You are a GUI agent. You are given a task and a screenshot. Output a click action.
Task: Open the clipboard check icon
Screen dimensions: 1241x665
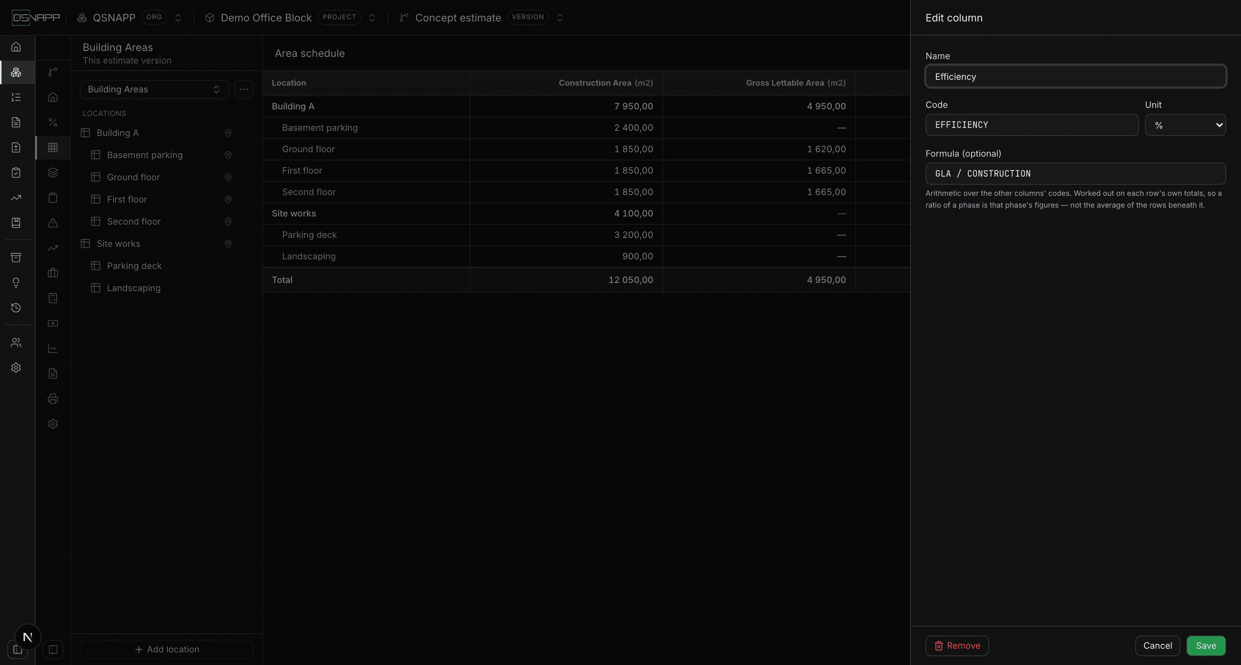pos(16,173)
